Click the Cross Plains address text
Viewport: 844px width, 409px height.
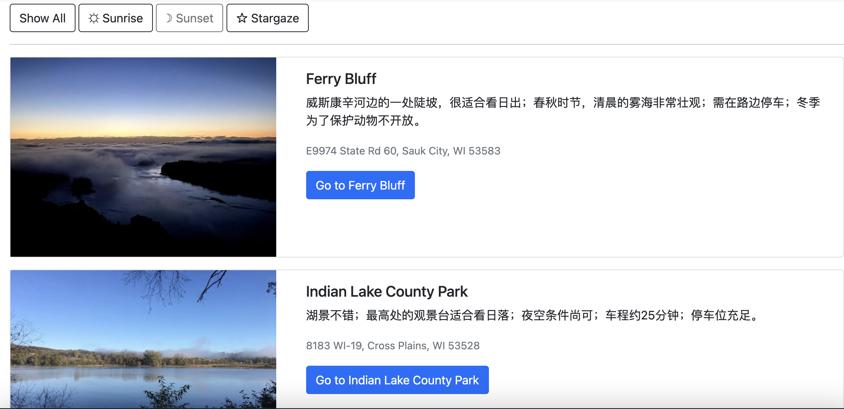coord(392,346)
